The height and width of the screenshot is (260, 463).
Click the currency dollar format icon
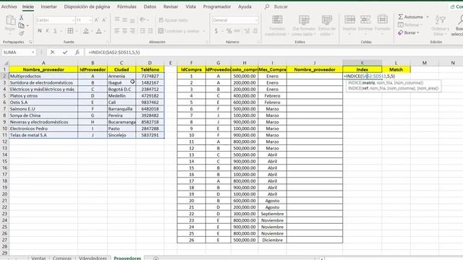216,30
